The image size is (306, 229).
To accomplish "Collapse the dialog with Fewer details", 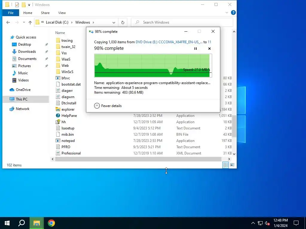I will (x=108, y=106).
